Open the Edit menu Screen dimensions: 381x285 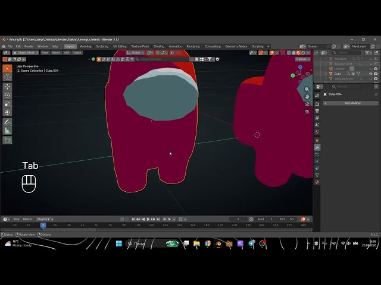click(x=18, y=46)
